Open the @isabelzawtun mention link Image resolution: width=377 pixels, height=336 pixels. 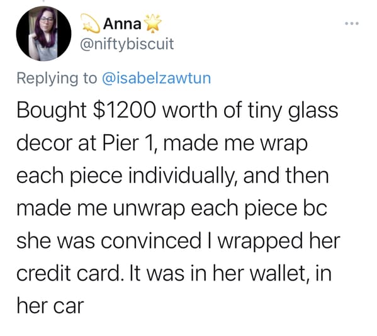(x=157, y=78)
